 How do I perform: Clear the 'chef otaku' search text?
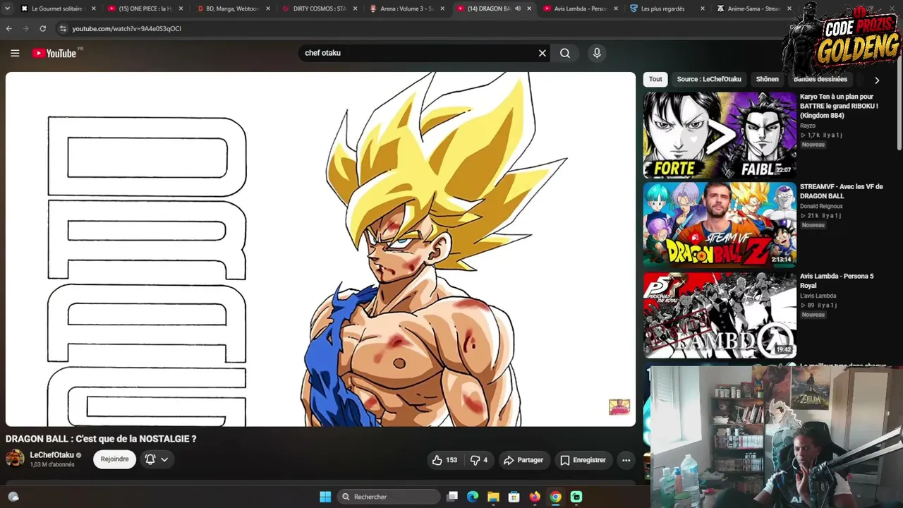pyautogui.click(x=543, y=53)
